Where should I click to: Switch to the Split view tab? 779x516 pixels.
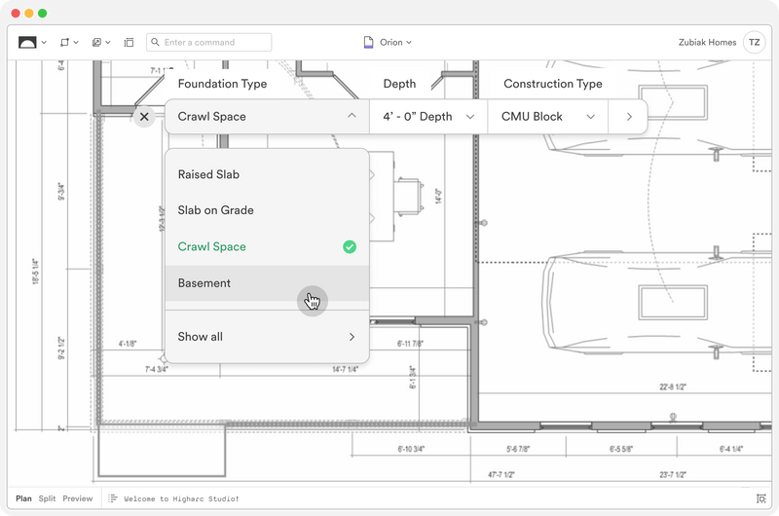pos(47,498)
